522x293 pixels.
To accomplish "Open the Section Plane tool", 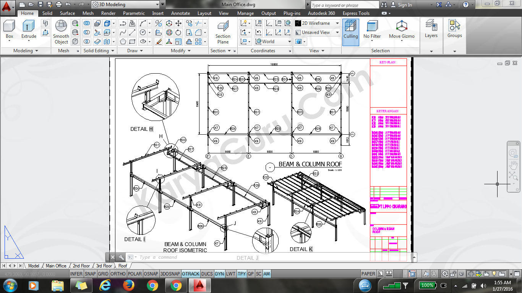I will (x=223, y=32).
